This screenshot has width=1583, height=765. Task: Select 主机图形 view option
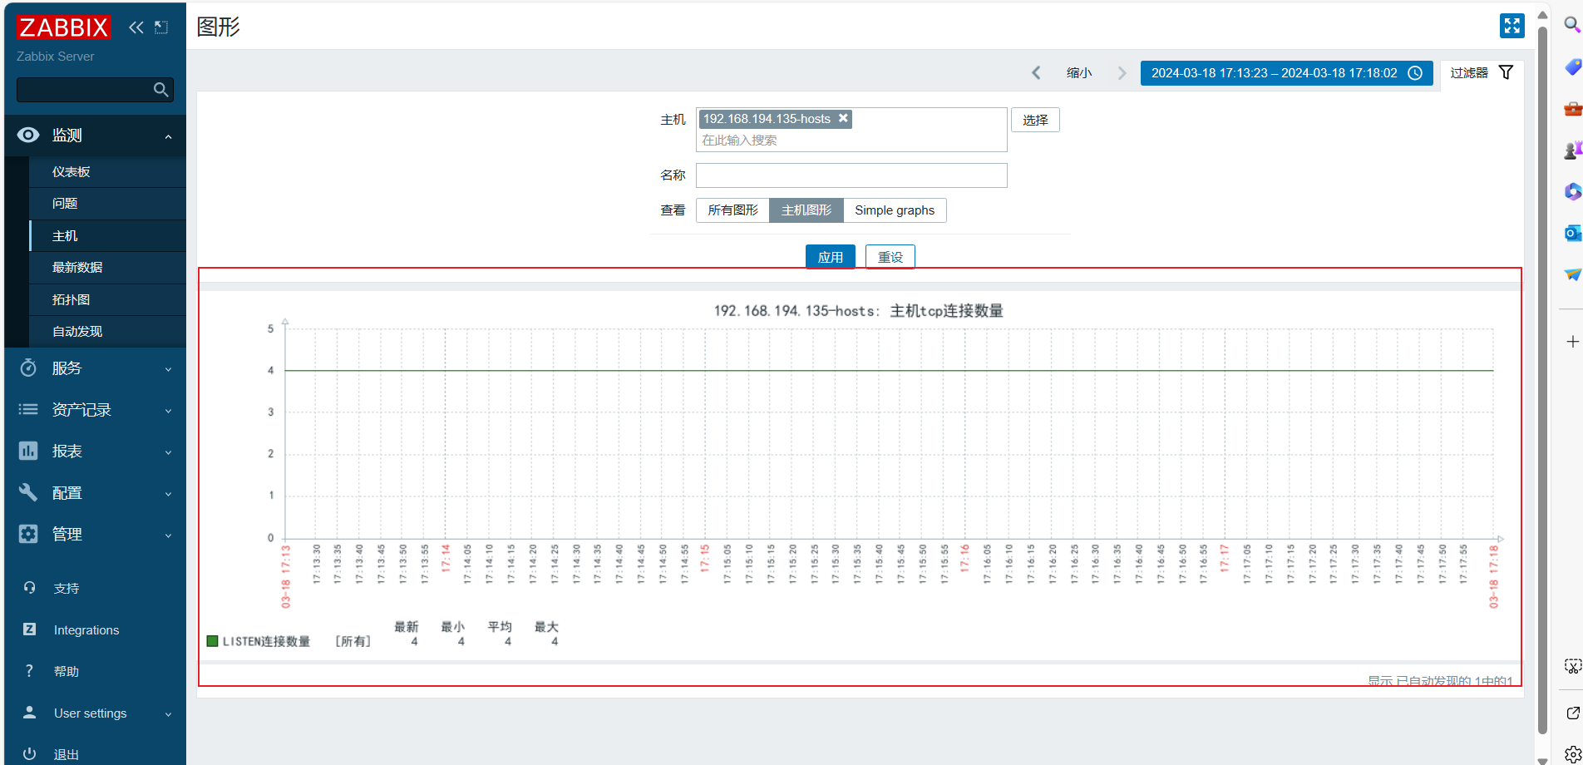(806, 210)
